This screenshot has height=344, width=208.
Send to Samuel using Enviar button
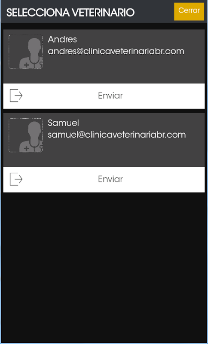point(104,179)
